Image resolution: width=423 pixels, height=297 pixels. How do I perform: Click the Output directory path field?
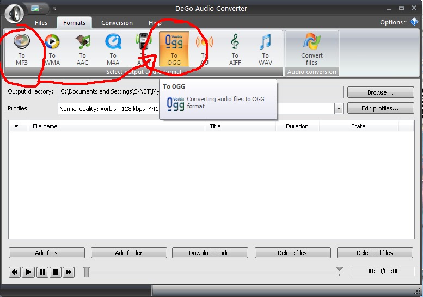tap(200, 92)
